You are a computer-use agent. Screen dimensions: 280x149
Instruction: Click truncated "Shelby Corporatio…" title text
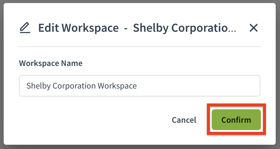coord(184,28)
